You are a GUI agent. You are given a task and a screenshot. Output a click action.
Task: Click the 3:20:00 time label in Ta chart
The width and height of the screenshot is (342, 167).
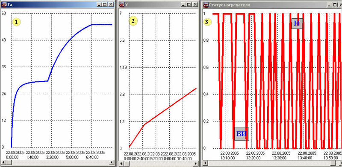click(52, 157)
